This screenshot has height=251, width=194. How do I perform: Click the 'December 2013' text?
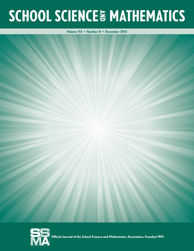coord(116,32)
